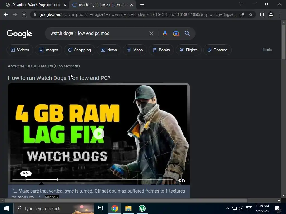Viewport: 286px width, 214px height.
Task: Open the notification center icon
Action: [x=277, y=209]
